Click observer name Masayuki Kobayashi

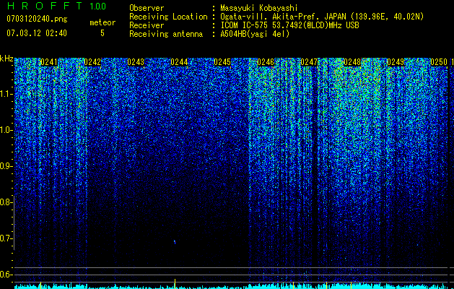point(258,8)
